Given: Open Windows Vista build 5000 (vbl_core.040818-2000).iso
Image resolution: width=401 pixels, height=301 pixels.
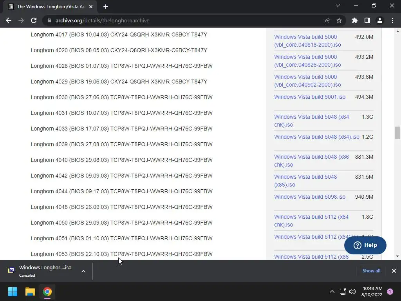Looking at the screenshot, I should (307, 41).
